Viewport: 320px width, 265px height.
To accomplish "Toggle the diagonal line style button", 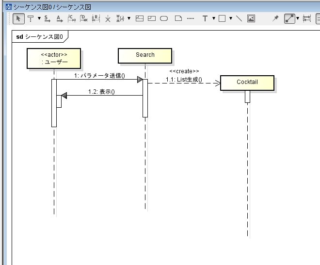I will (289, 18).
